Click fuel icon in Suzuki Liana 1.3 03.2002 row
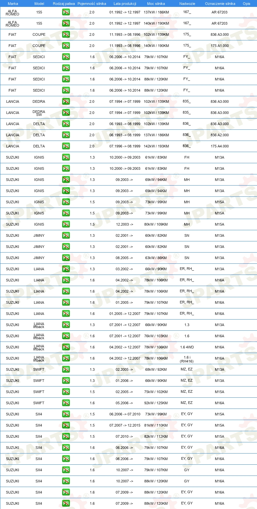The width and height of the screenshot is (257, 509). tap(66, 269)
